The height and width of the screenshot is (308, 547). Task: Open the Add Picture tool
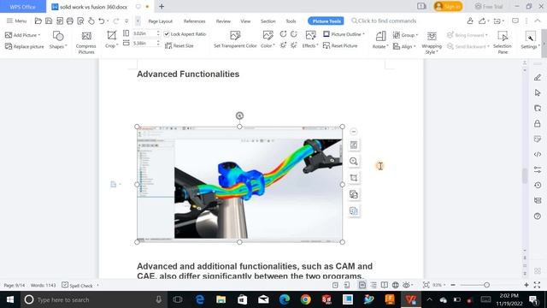click(x=23, y=35)
